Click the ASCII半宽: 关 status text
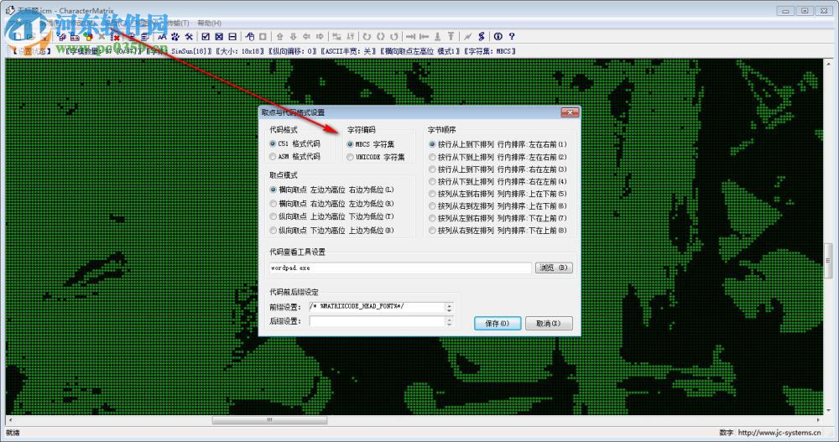This screenshot has height=442, width=839. 348,51
